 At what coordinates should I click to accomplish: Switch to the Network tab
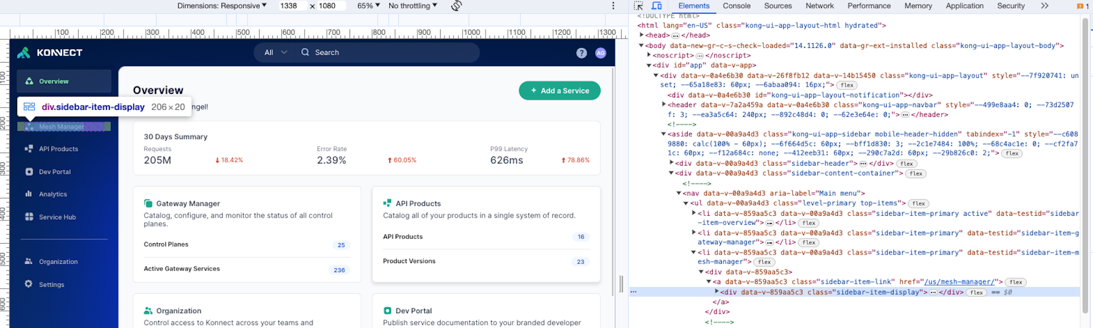tap(819, 6)
